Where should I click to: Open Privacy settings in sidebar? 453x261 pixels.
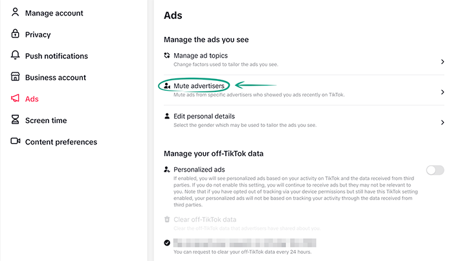coord(38,34)
